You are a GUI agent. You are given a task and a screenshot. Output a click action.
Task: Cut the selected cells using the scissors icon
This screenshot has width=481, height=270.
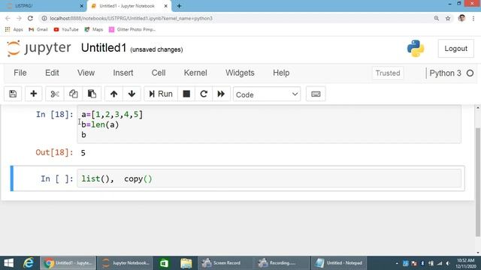pos(55,94)
